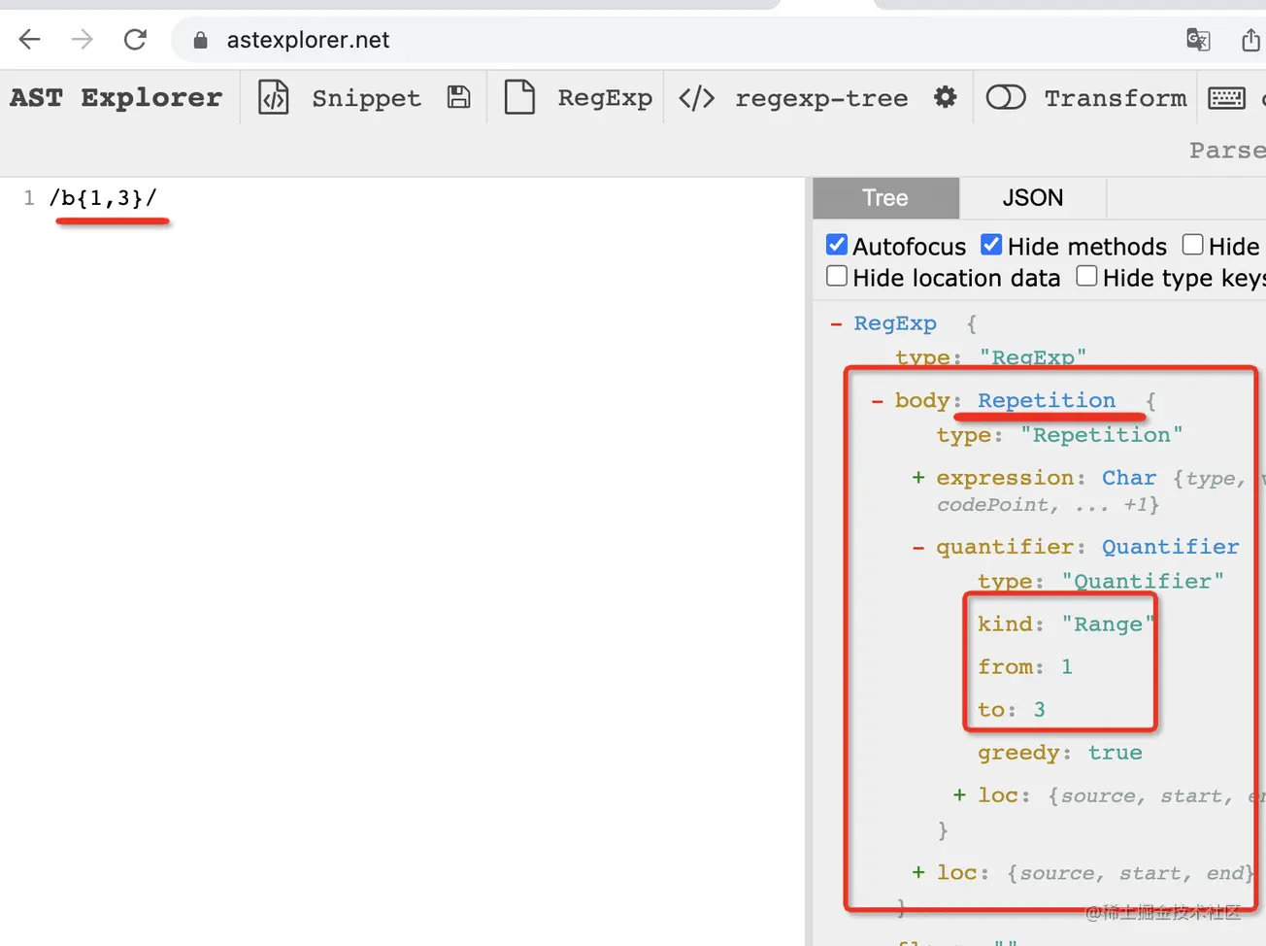
Task: Click the Char type name
Action: coord(1129,478)
